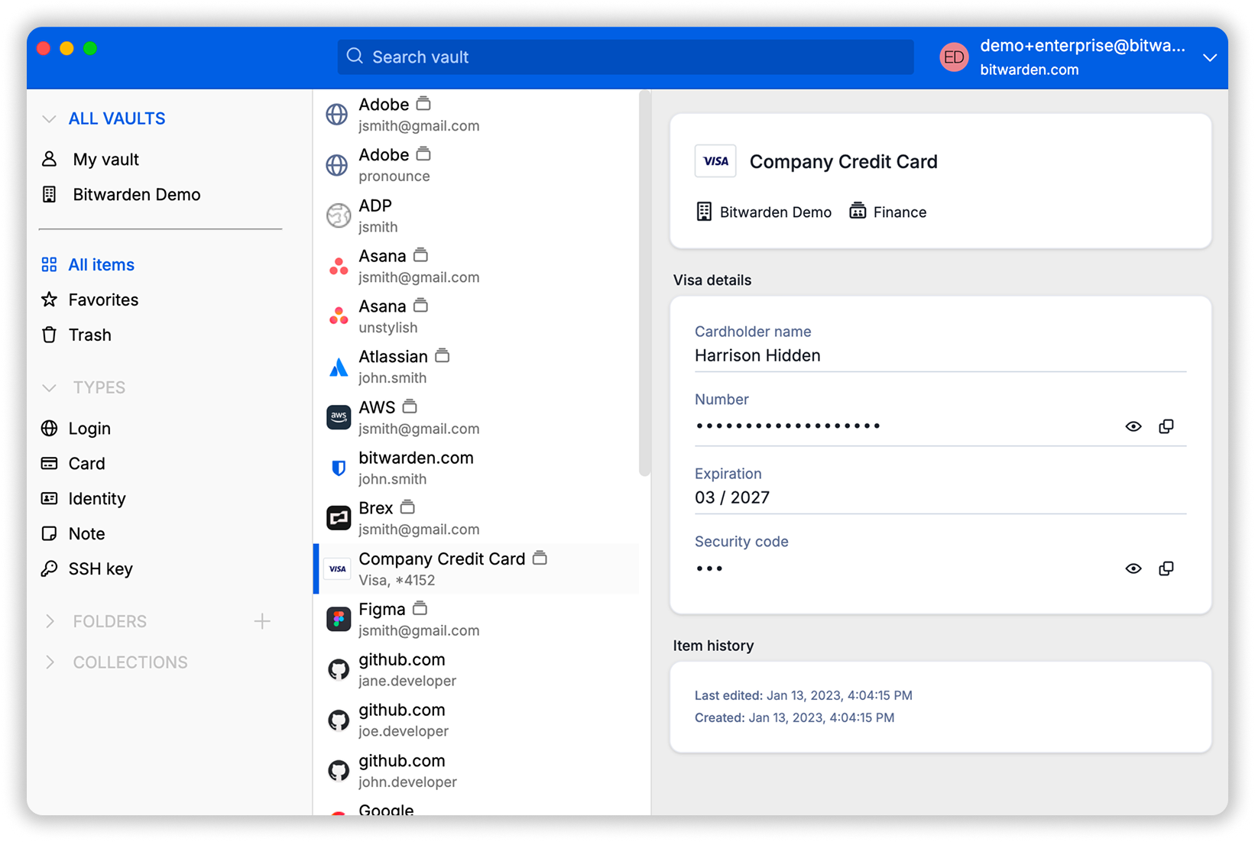Filter by Identity type
Viewport: 1255px width, 842px height.
click(96, 499)
